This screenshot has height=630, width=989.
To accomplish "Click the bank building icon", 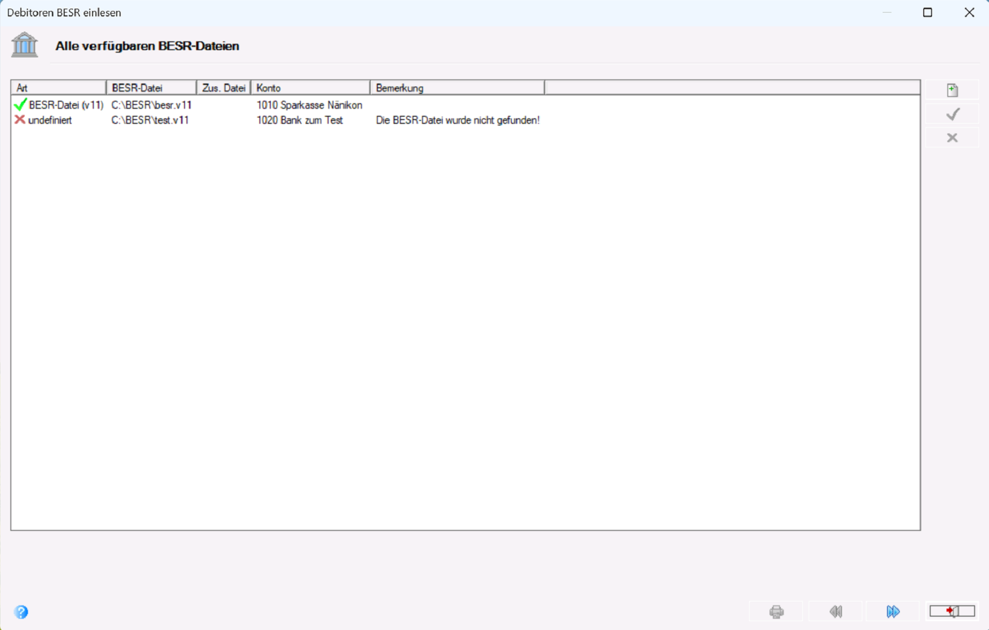I will coord(25,45).
